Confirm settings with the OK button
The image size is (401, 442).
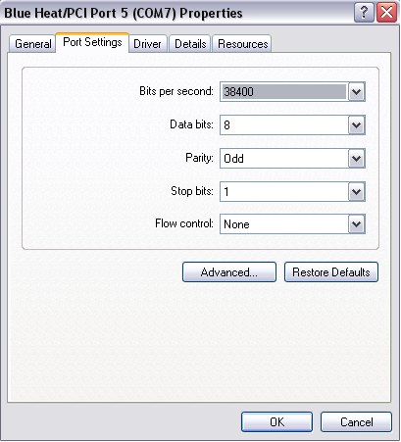tap(276, 422)
